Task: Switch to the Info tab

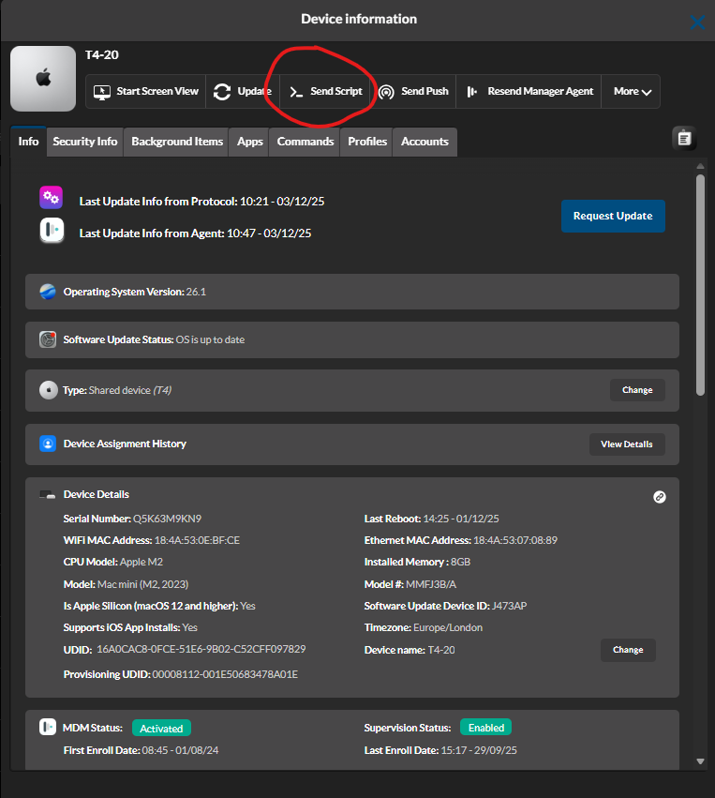Action: pos(28,142)
